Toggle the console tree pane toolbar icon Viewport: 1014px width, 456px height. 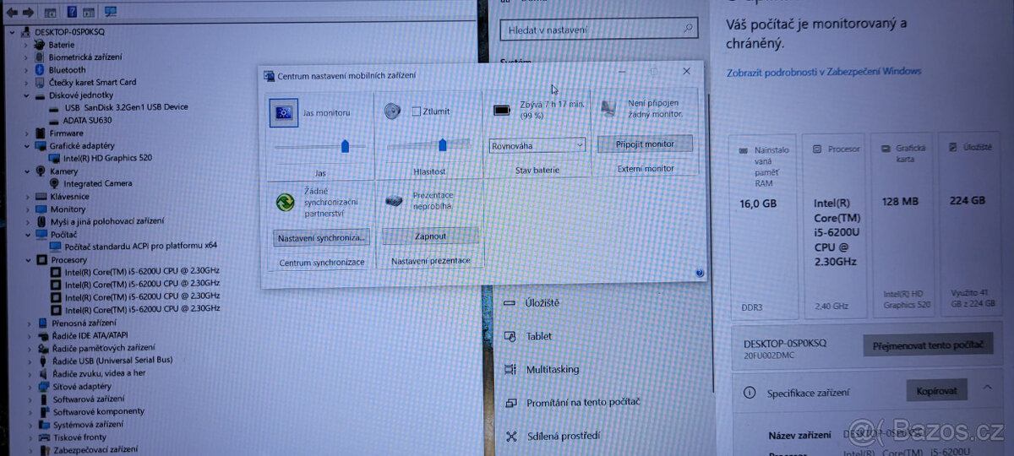coord(51,13)
